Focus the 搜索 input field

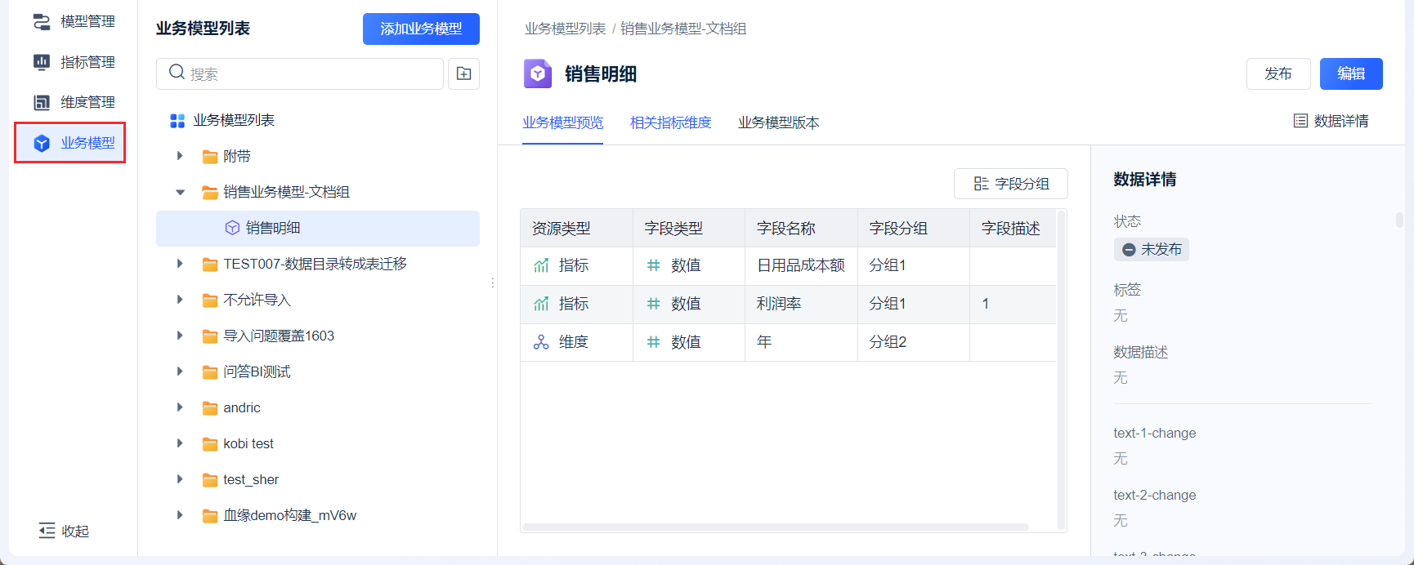[x=311, y=73]
